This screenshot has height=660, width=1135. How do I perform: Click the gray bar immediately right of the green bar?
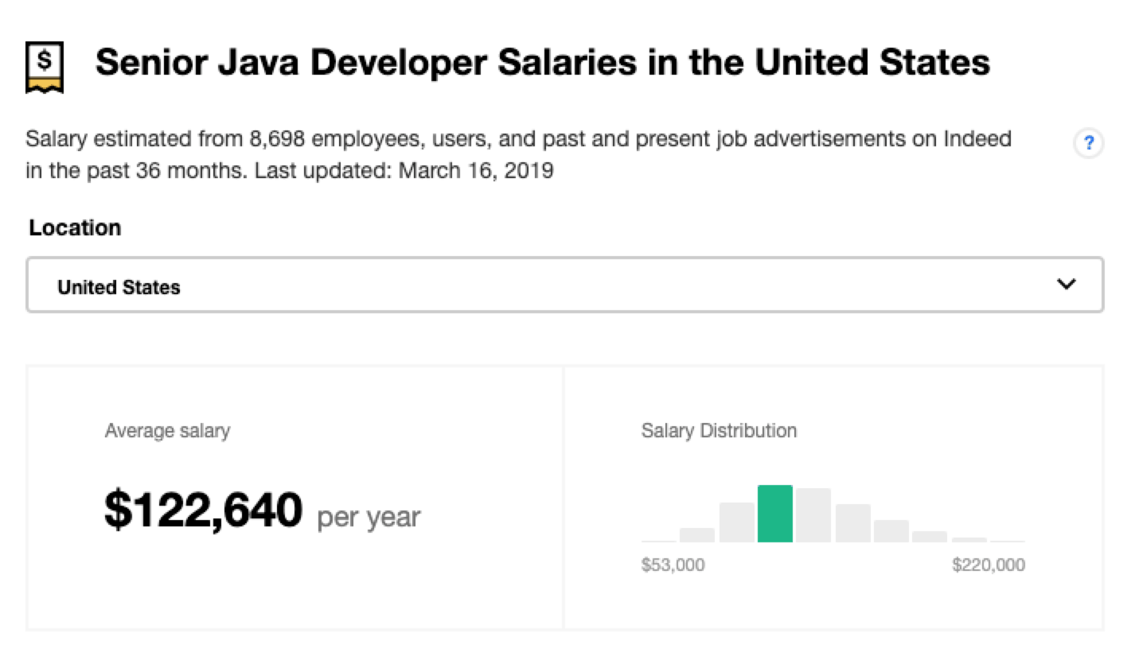click(x=813, y=515)
